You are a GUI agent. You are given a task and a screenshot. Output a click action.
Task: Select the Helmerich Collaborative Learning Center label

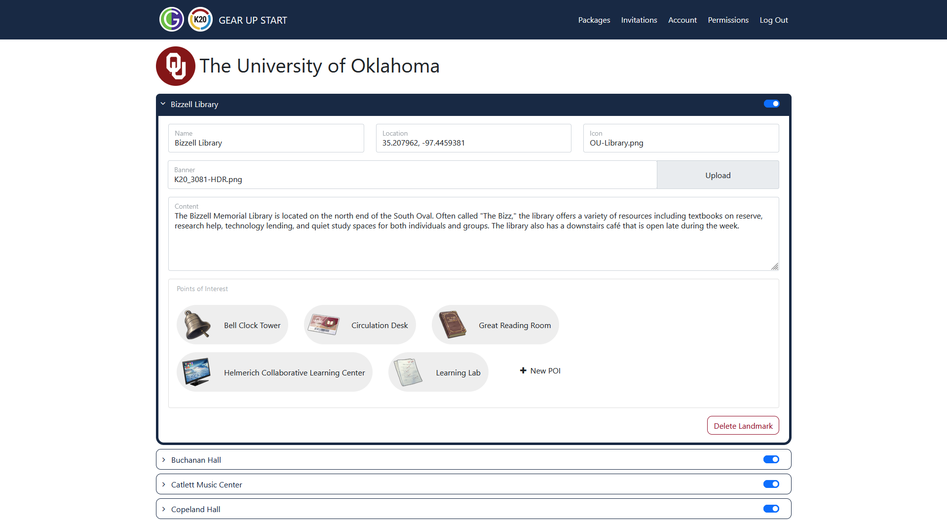pos(294,372)
